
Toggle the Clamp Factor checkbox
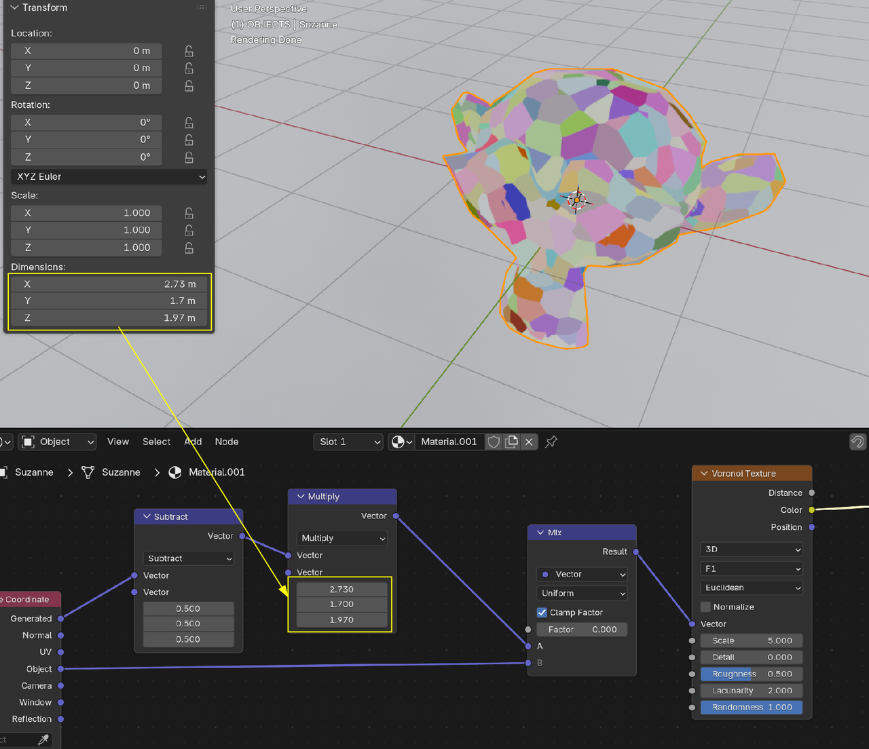tap(542, 613)
